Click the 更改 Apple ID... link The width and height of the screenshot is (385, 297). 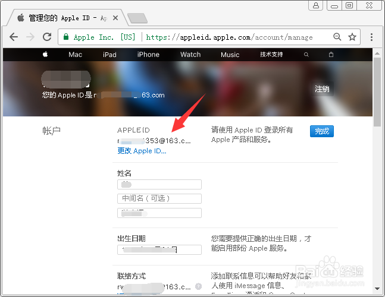[x=142, y=151]
